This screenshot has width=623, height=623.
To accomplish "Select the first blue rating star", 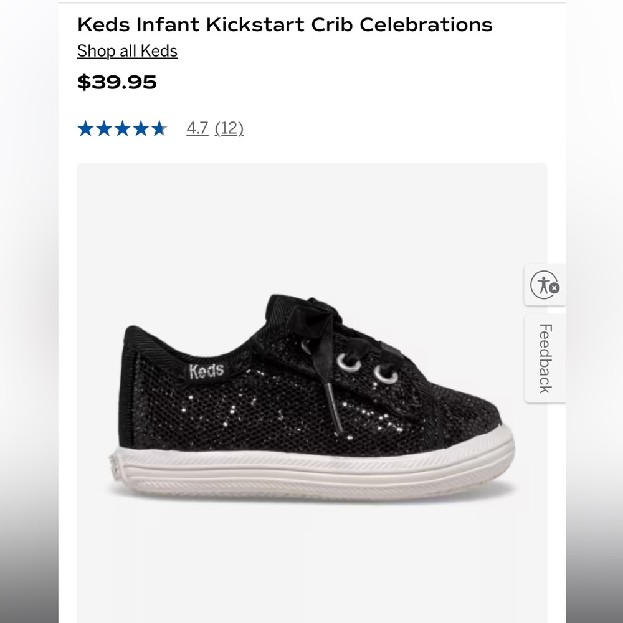I will pos(87,128).
